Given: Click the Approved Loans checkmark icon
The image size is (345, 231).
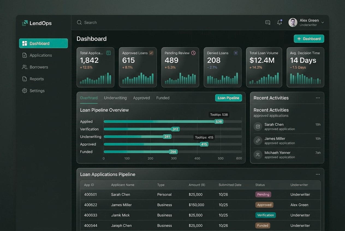Looking at the screenshot, I should [x=151, y=53].
